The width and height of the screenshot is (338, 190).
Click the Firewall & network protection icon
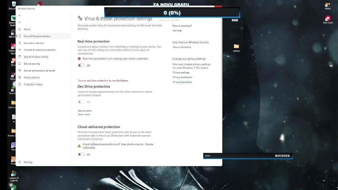20,50
